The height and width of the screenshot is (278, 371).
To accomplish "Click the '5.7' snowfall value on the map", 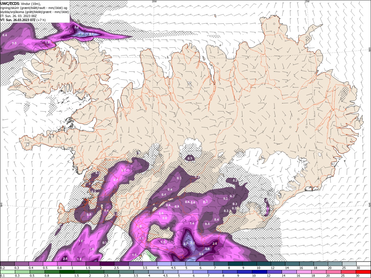I will click(x=91, y=34).
